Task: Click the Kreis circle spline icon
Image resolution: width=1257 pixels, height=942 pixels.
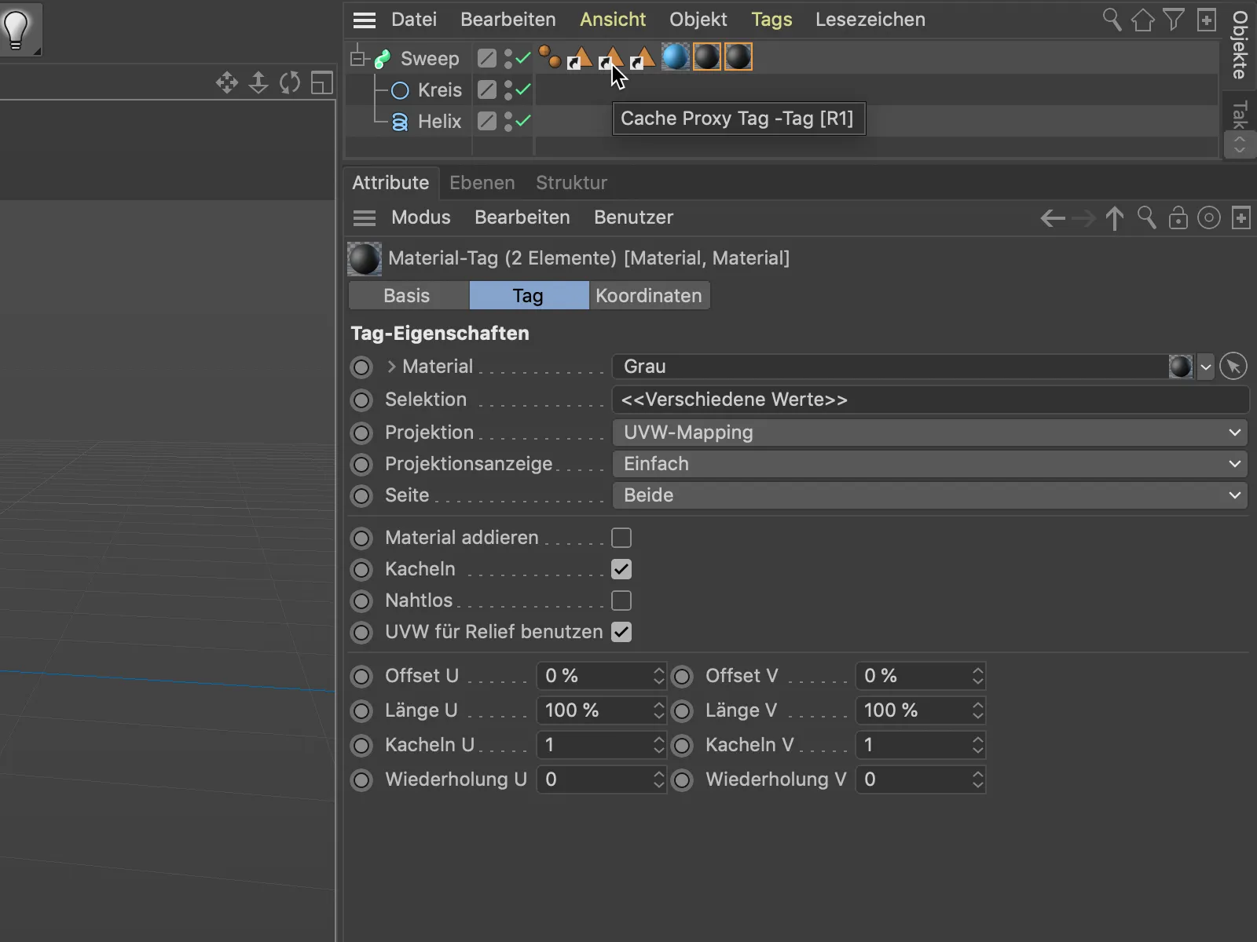Action: point(400,90)
